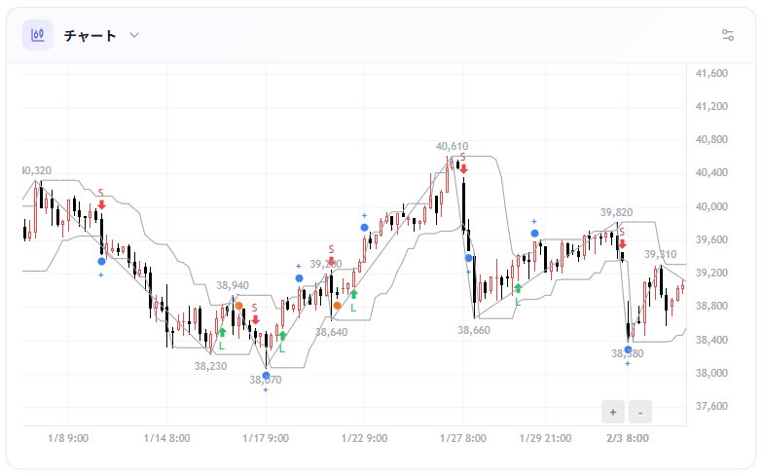The height and width of the screenshot is (475, 763).
Task: Click the チャート title text
Action: (90, 36)
